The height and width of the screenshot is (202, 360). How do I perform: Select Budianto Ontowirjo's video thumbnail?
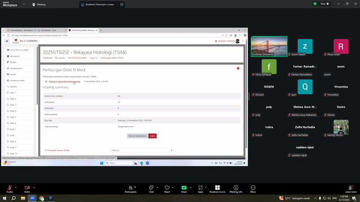click(269, 46)
